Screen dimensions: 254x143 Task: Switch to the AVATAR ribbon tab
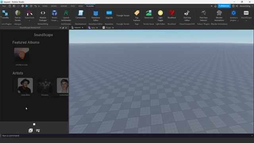click(63, 6)
